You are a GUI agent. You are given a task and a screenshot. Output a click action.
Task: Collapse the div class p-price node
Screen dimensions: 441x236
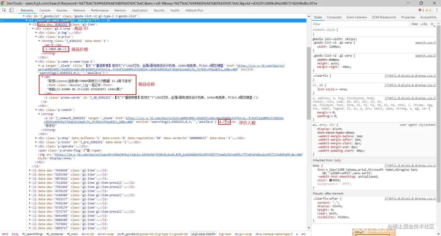coord(36,37)
